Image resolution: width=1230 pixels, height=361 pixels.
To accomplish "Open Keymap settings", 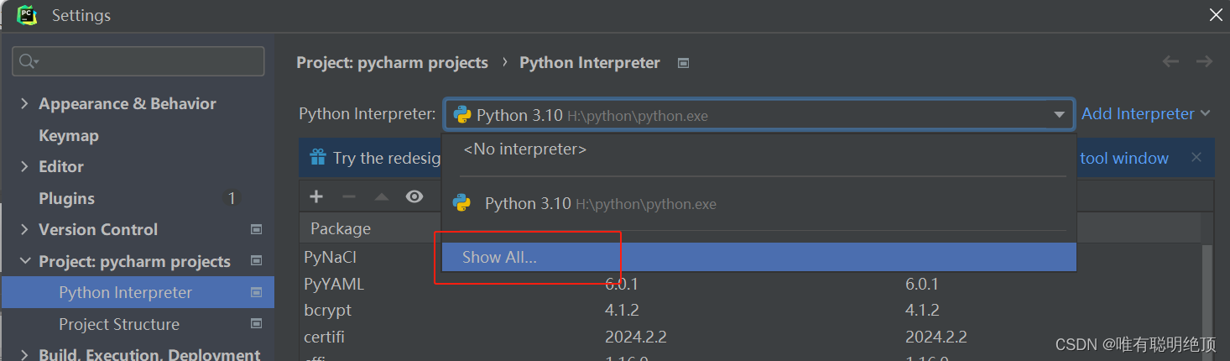I will 69,135.
